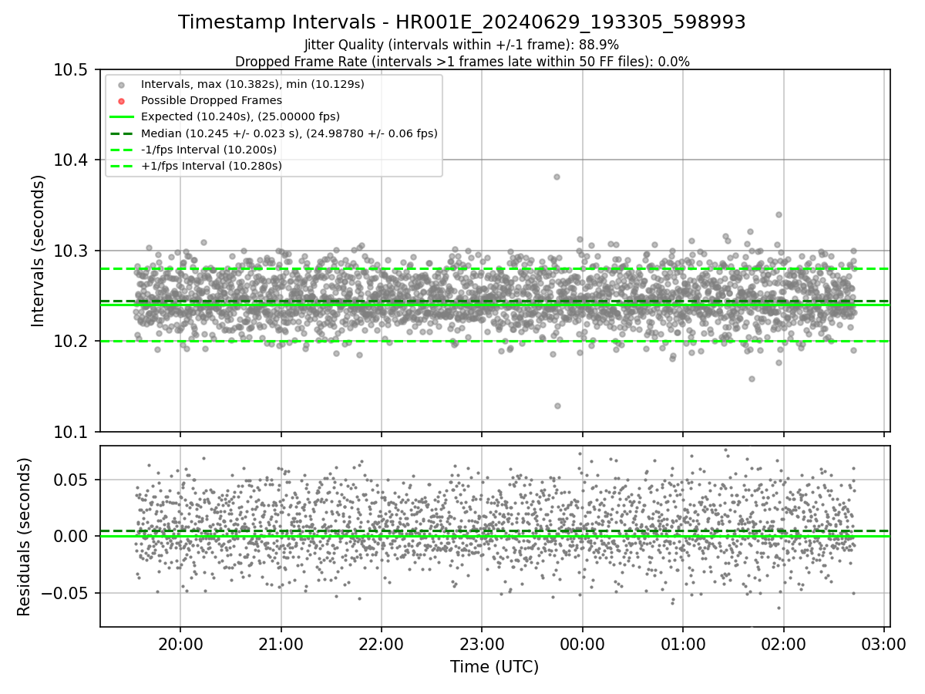Click the 23:00 time tick label
925x694 pixels.
click(482, 645)
